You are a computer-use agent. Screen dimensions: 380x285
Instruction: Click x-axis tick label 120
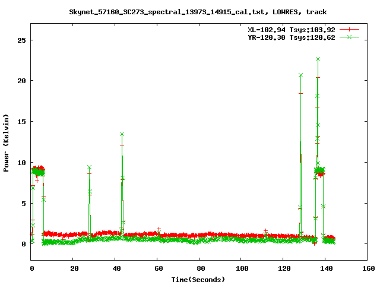(284, 268)
